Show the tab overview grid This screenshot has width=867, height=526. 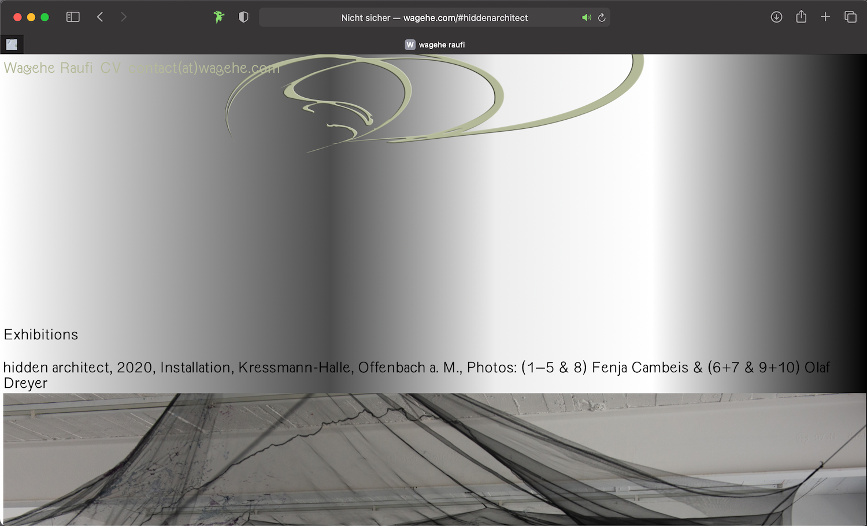(x=851, y=17)
